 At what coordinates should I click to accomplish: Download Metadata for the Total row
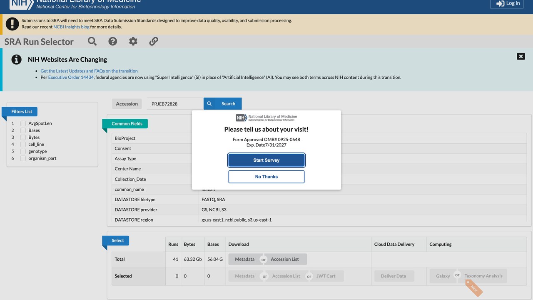pyautogui.click(x=244, y=259)
